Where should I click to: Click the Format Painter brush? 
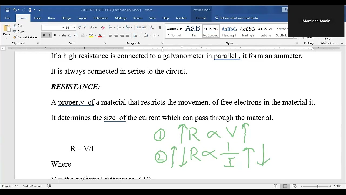(25, 37)
